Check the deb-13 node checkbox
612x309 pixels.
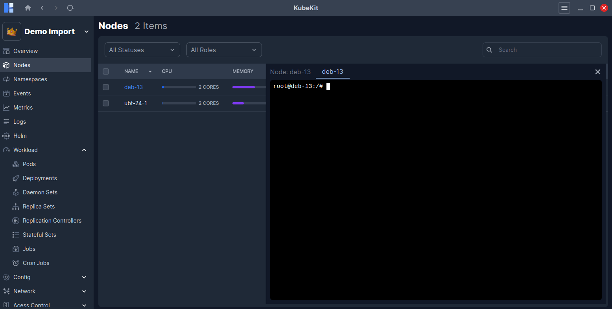click(105, 87)
